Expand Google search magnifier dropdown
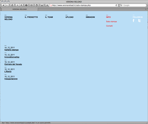The height and width of the screenshot is (124, 148). tap(121, 5)
